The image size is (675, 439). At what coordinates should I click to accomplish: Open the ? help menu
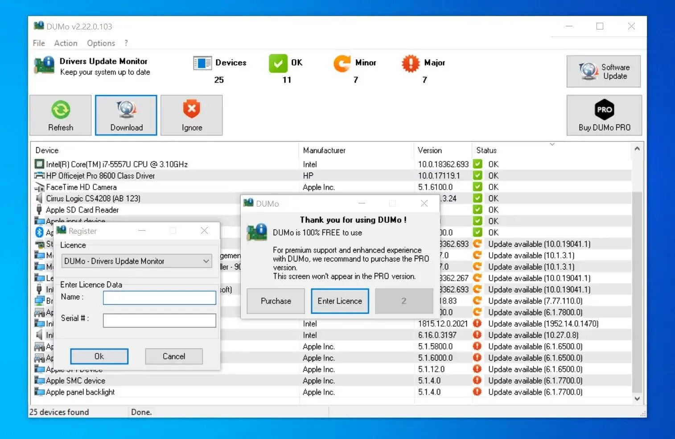point(126,43)
